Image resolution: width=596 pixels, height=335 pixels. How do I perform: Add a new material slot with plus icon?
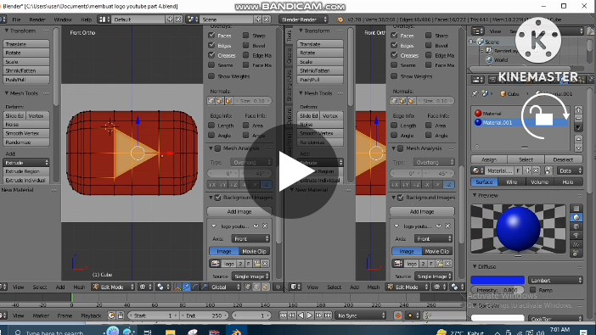578,109
